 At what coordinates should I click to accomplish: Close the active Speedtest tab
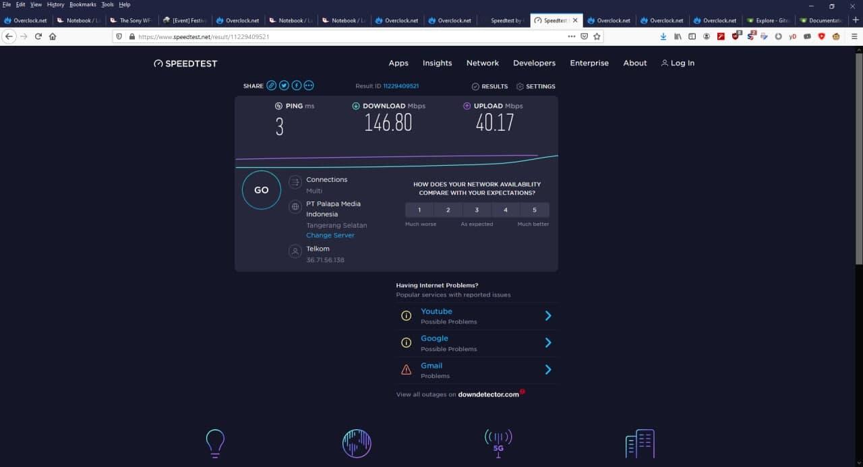coord(575,20)
